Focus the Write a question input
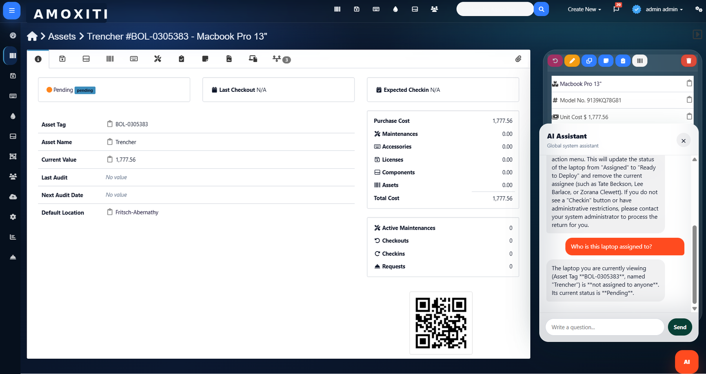The height and width of the screenshot is (374, 706). (604, 327)
